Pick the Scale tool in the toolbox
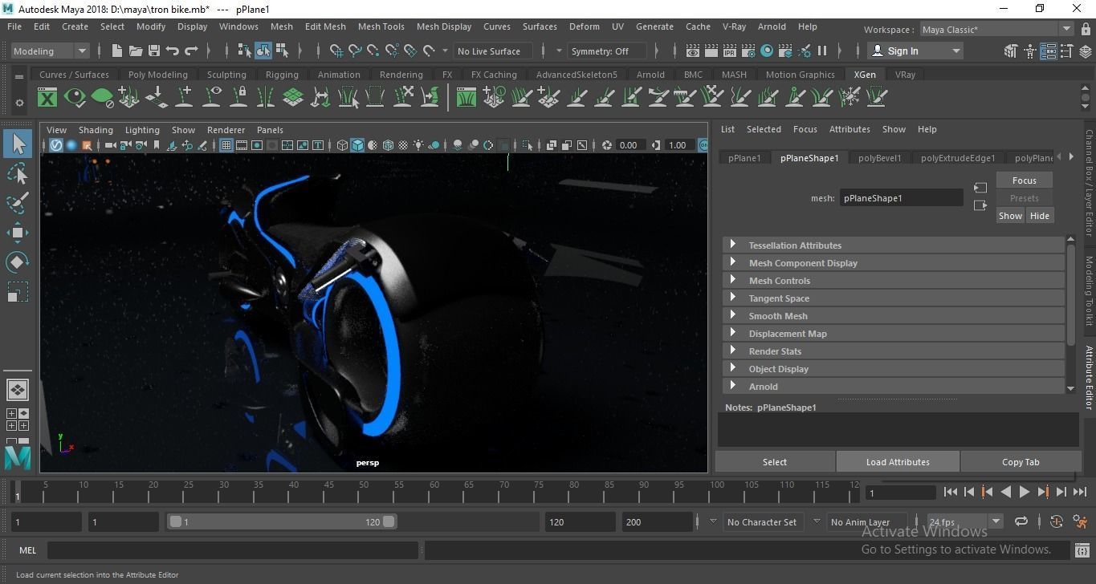Image resolution: width=1096 pixels, height=584 pixels. tap(18, 292)
